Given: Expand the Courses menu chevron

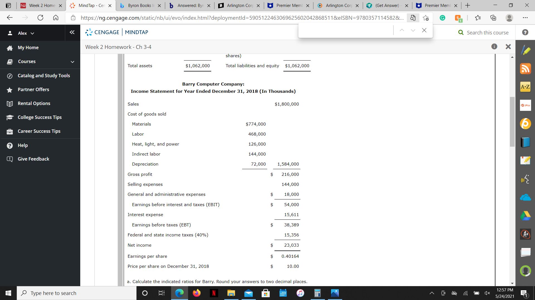Looking at the screenshot, I should tap(72, 62).
